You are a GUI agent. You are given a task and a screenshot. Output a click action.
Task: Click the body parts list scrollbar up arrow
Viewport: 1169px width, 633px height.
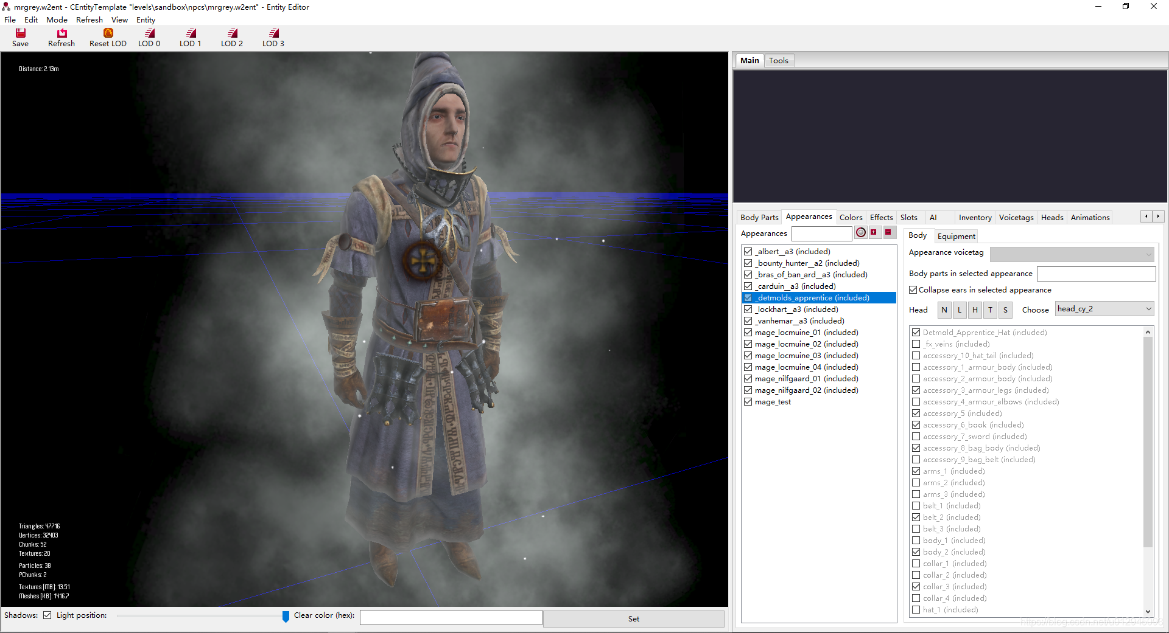tap(1148, 332)
